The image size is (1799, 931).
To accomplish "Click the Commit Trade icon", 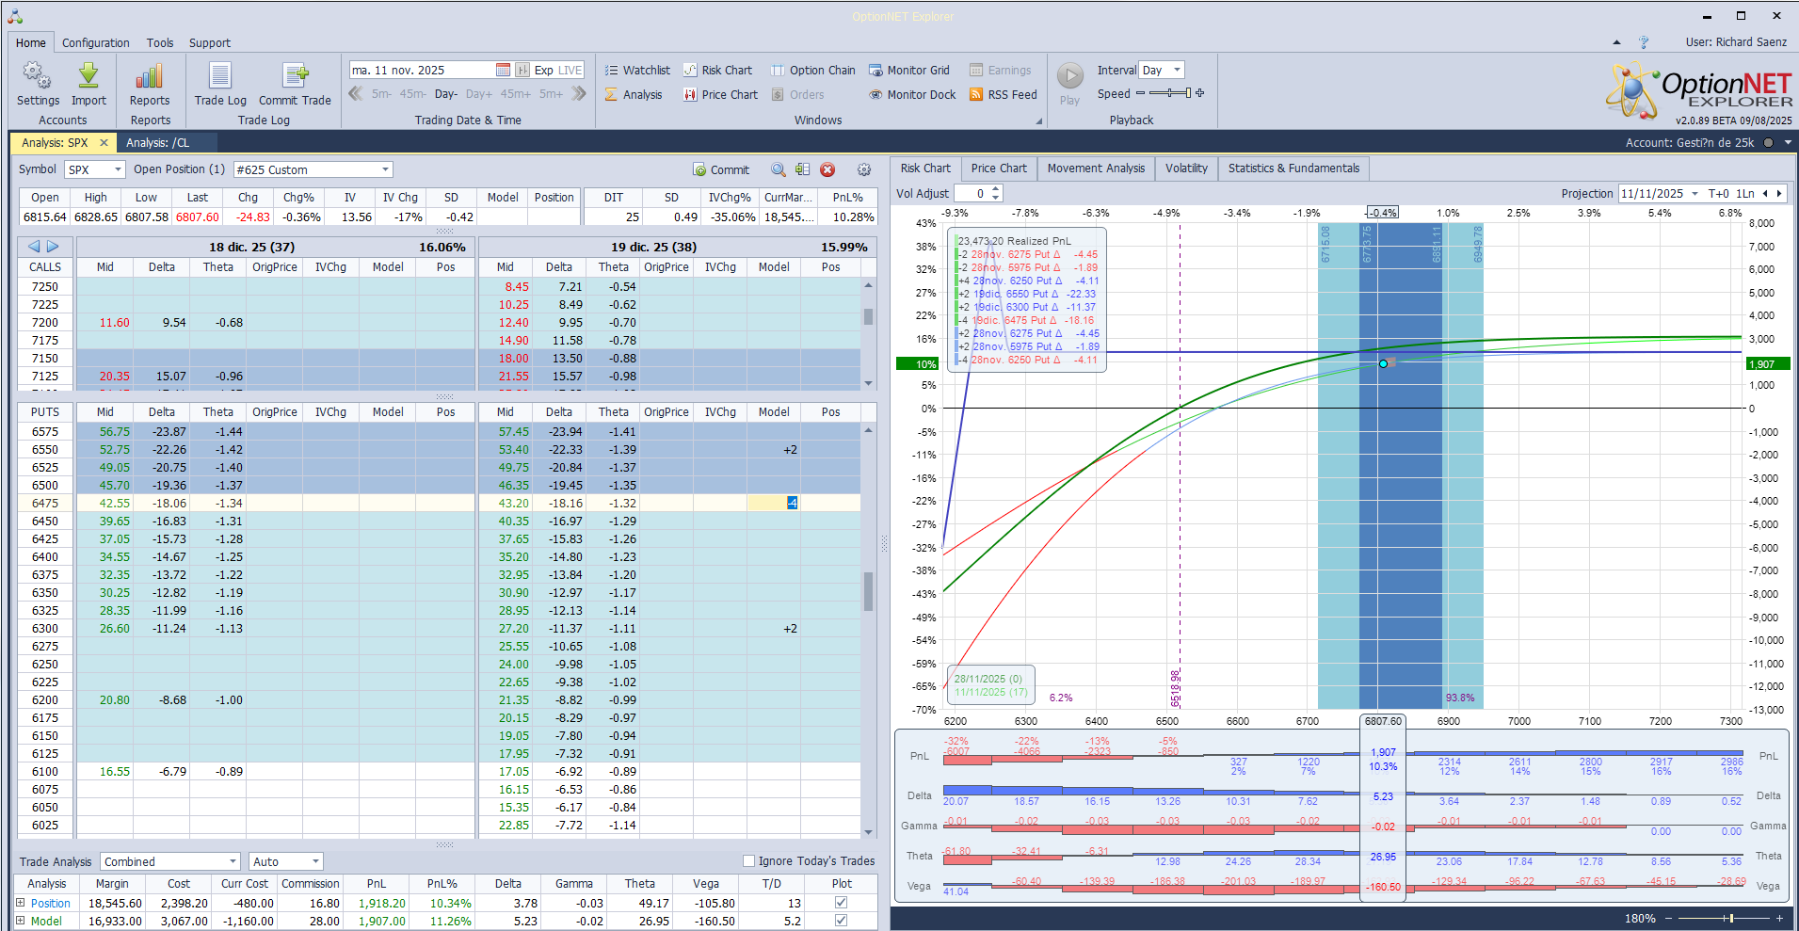I will coord(295,76).
